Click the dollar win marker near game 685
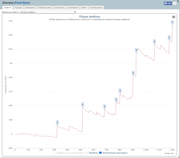Image resolution: width=180 pixels, height=158 pixels. click(105, 107)
